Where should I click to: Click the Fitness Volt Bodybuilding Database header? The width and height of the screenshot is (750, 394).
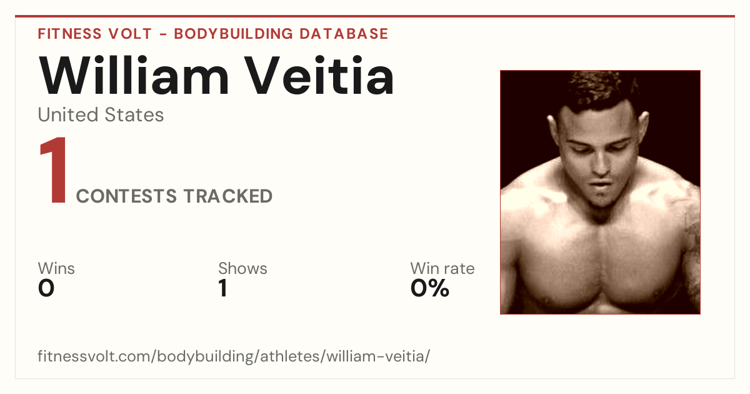coord(213,34)
